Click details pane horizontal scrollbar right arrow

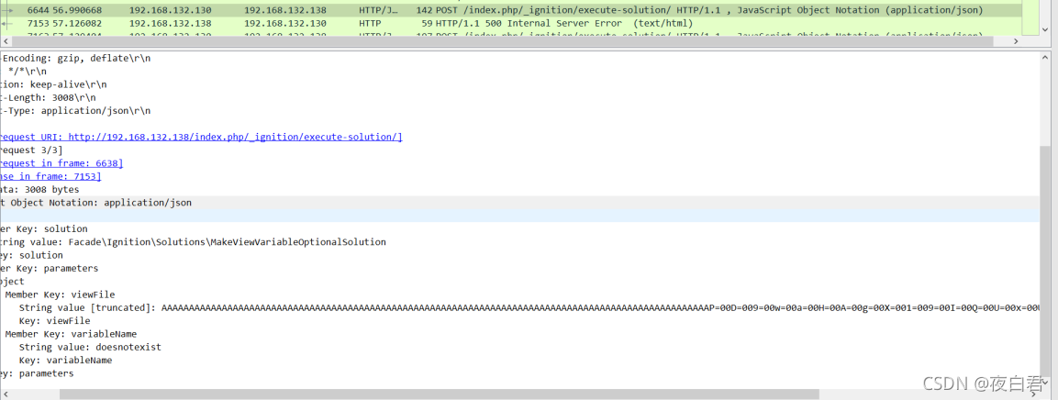(1034, 394)
